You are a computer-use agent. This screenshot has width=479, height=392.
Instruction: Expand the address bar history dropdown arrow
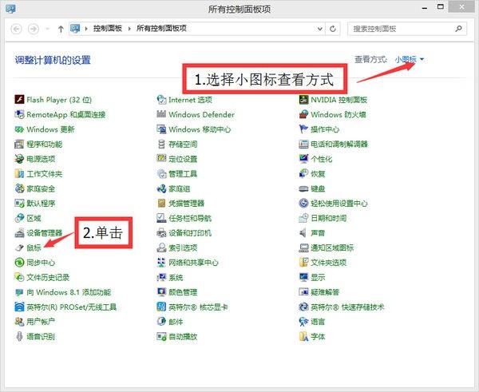(320, 29)
